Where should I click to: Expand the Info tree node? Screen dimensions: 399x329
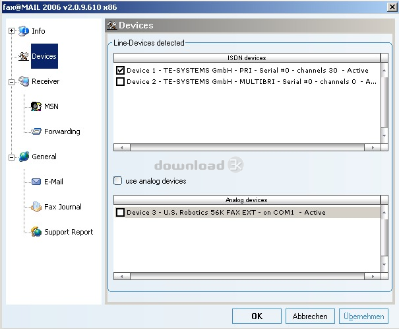(x=11, y=31)
